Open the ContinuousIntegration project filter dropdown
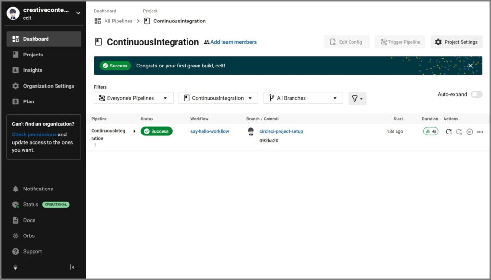491x280 pixels. (218, 98)
